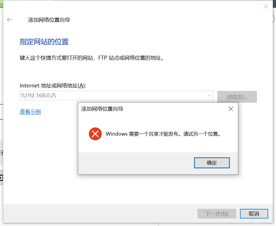This screenshot has height=226, width=276.
Task: Go back using the wizard's left arrow
Action: tap(9, 19)
